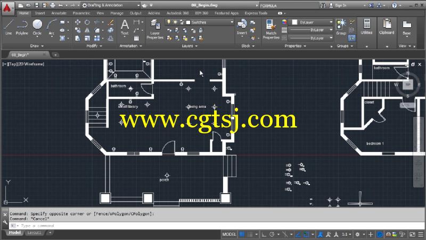Toggle the layer on/off lightbulb icon
Viewport: 426px width, 240px height.
[x=169, y=22]
